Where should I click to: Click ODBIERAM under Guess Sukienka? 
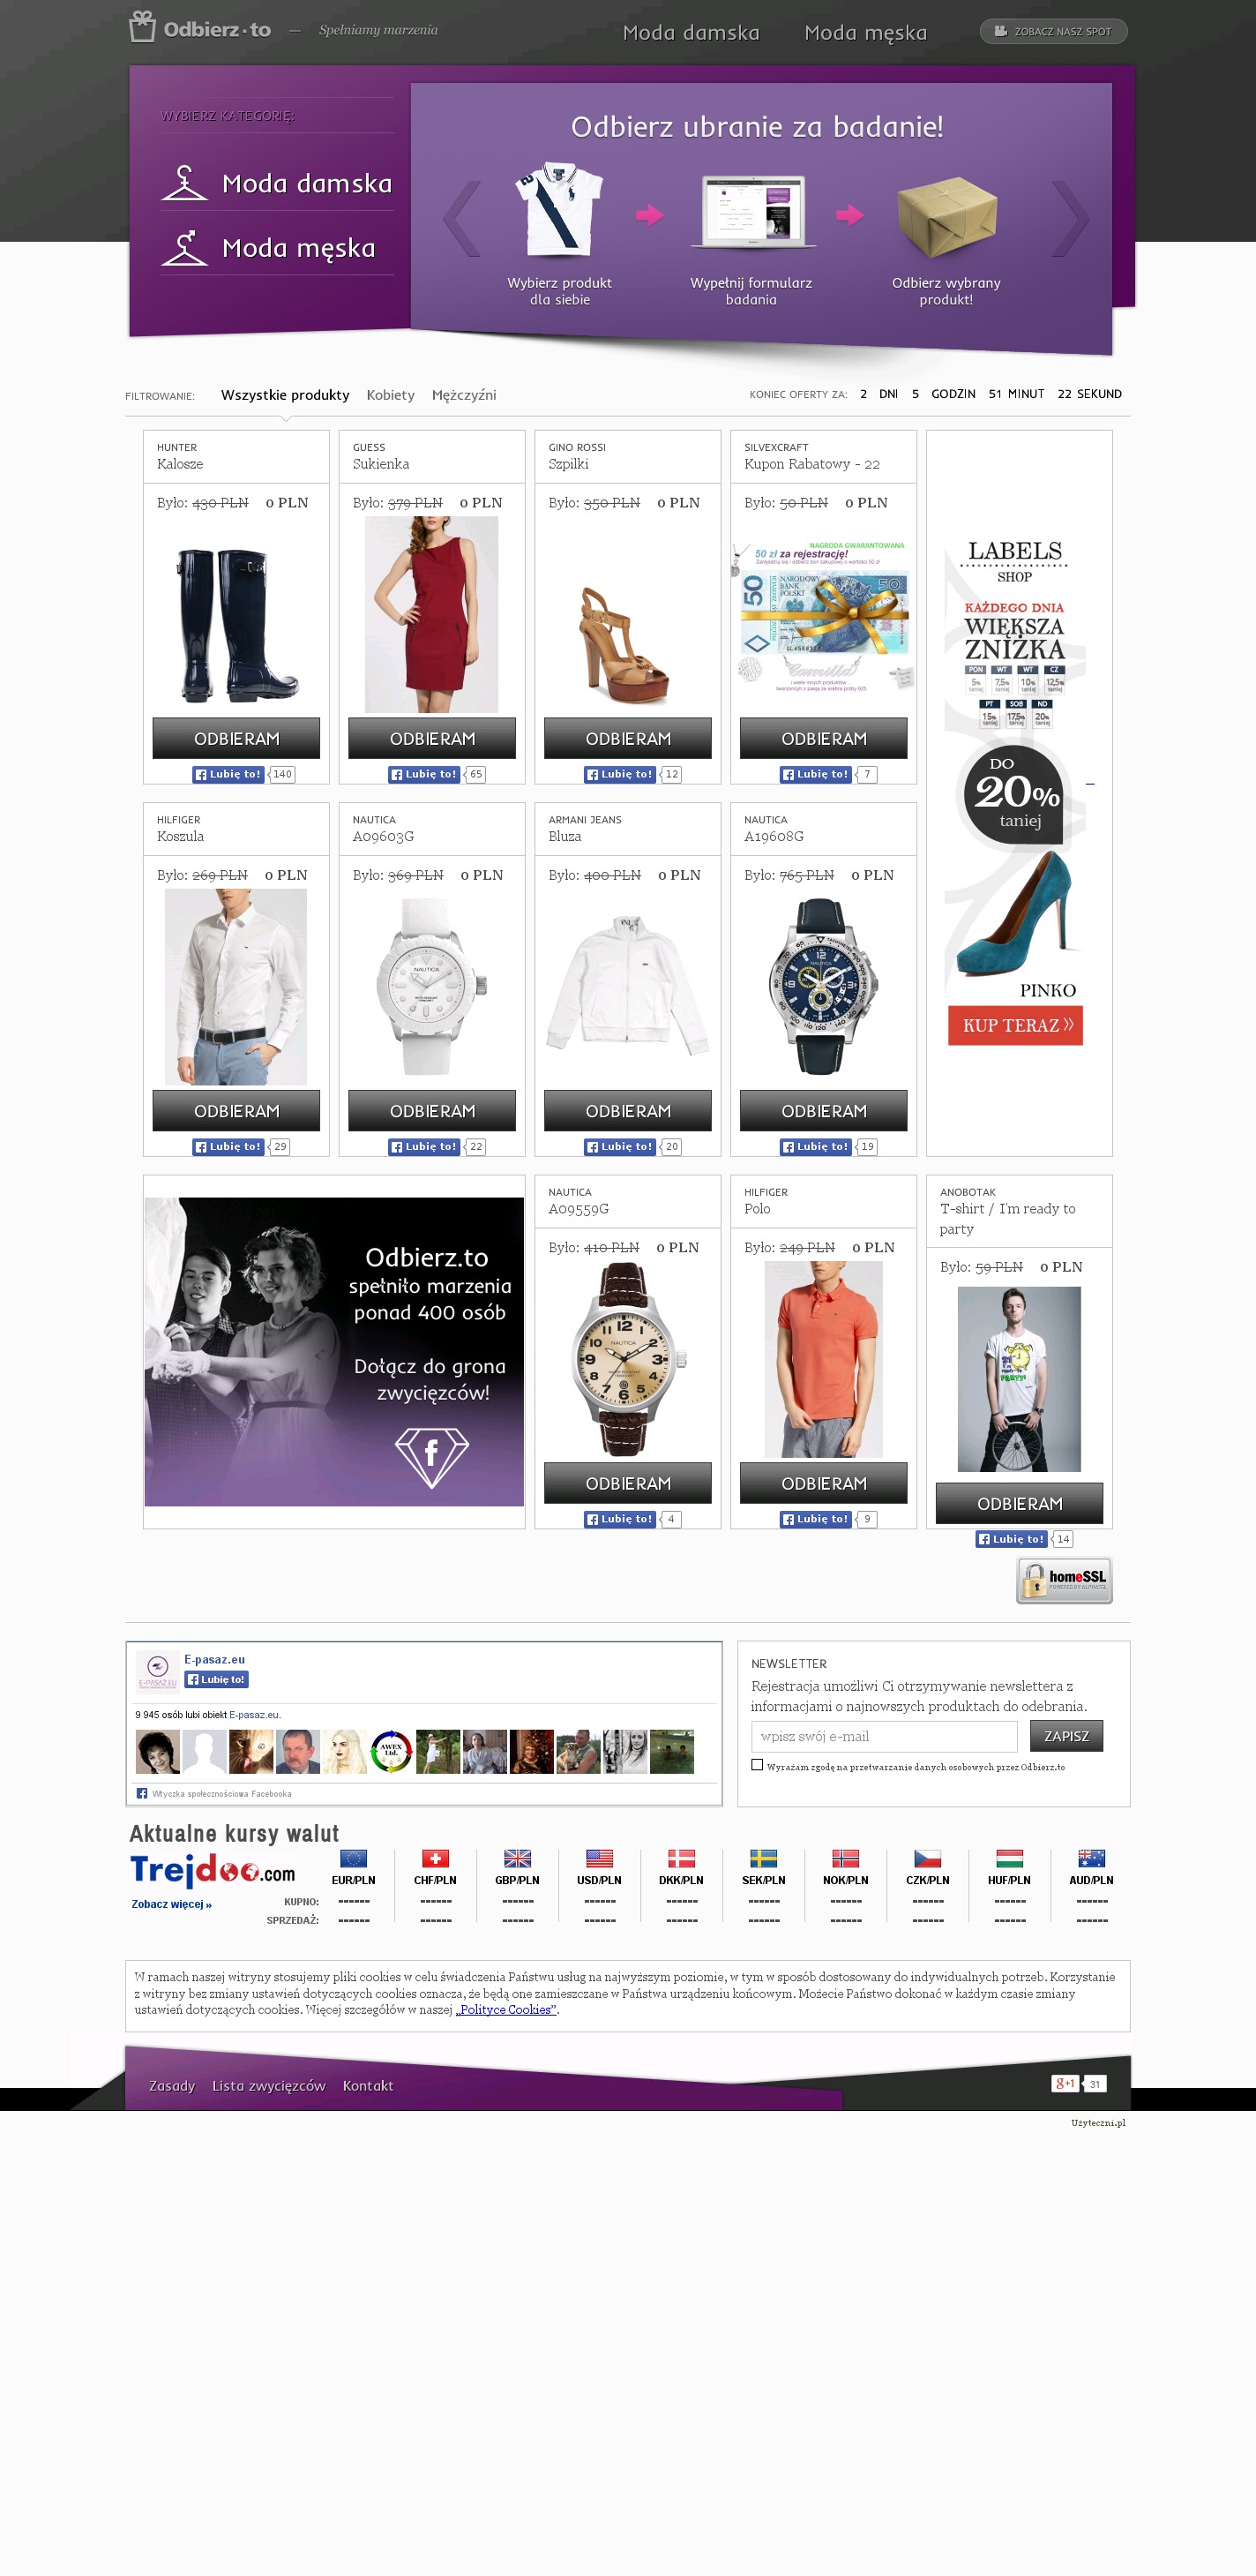(431, 738)
